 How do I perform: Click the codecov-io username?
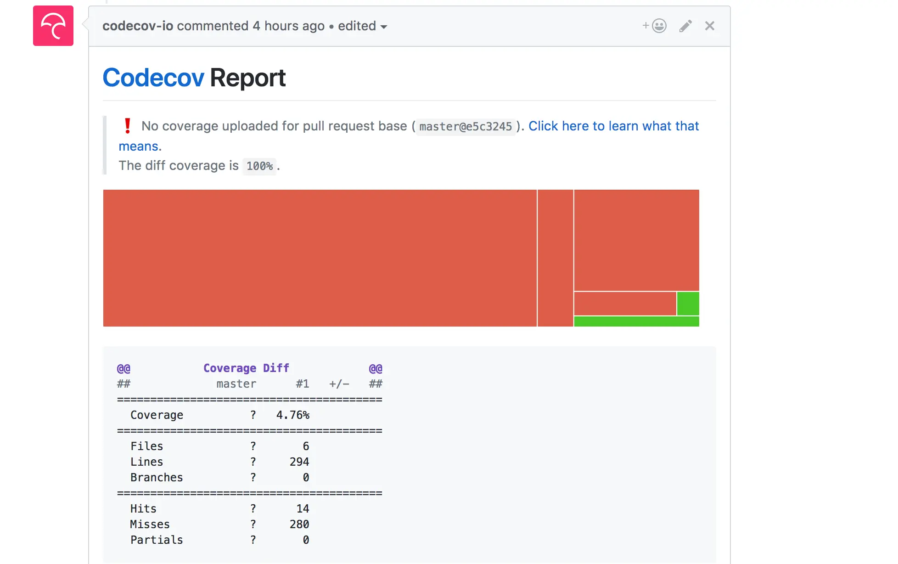pos(138,26)
